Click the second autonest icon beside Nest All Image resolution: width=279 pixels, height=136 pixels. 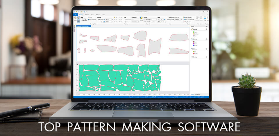click(201, 18)
